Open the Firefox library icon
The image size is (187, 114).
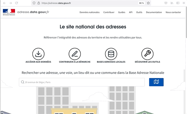[x=172, y=3]
